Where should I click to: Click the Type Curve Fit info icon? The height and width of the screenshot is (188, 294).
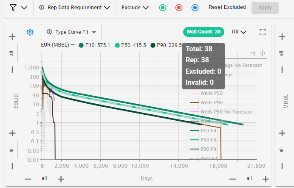point(49,32)
